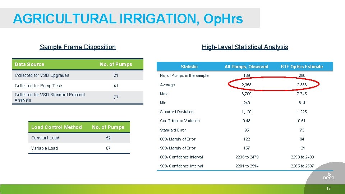Select the 'Standard Deviation' row label
Screen dimensions: 345x194
tap(177, 112)
